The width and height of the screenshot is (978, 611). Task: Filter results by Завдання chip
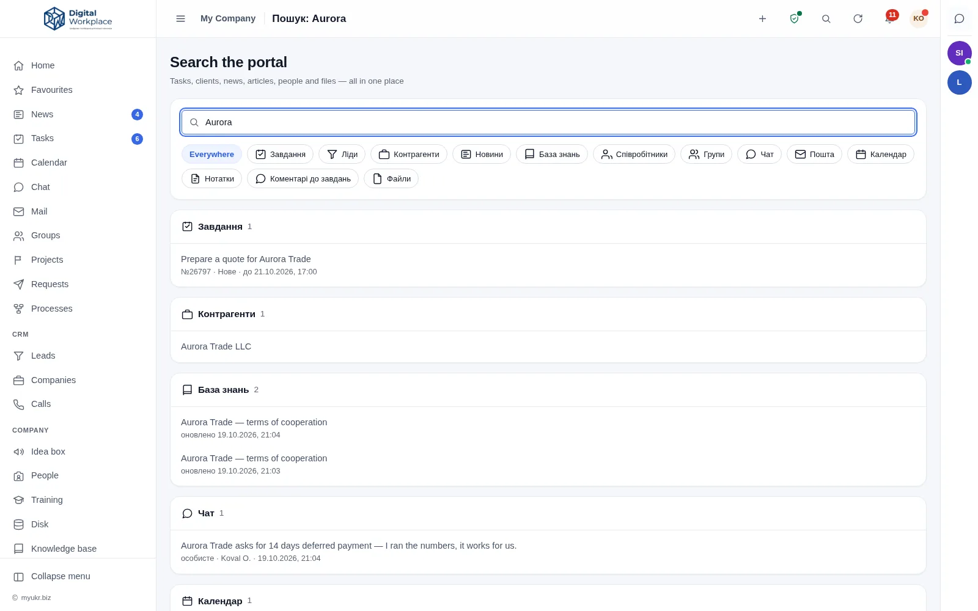pyautogui.click(x=280, y=155)
